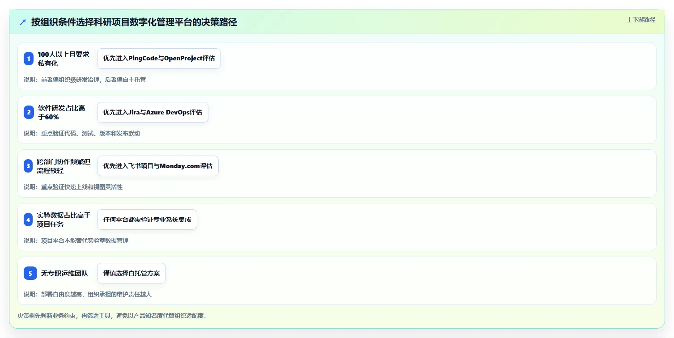Click the condition 100人以上且要求私有化
This screenshot has width=674, height=338.
coord(64,59)
